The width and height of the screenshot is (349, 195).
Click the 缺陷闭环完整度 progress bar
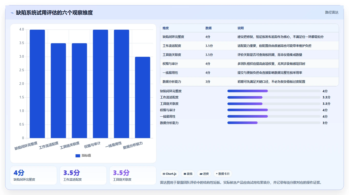click(274, 91)
